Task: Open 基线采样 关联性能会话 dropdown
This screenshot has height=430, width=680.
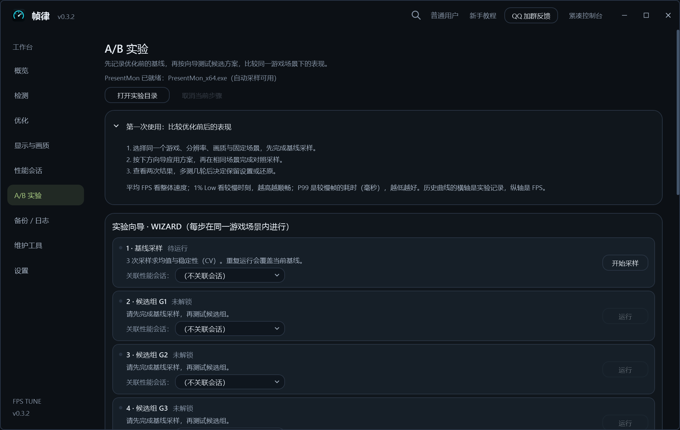Action: [x=230, y=275]
